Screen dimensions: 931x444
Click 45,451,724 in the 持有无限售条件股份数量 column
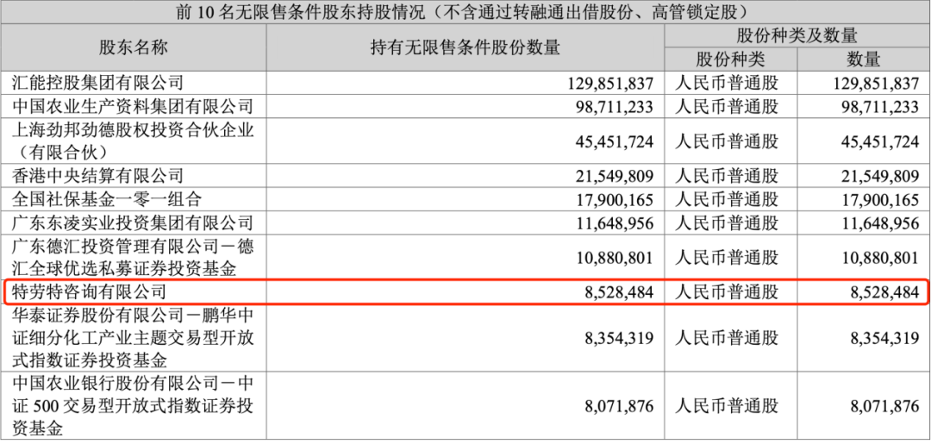pyautogui.click(x=615, y=142)
